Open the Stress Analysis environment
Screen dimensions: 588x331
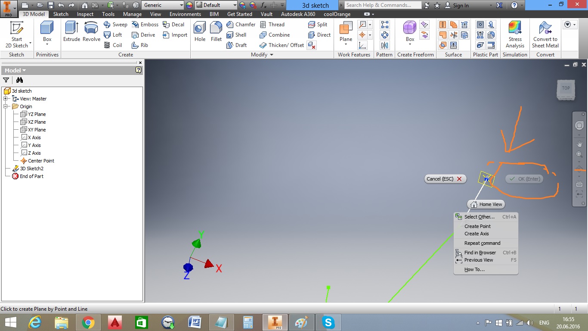click(515, 35)
